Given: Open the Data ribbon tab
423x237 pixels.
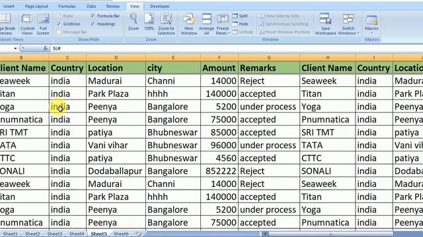Looking at the screenshot, I should pos(91,6).
